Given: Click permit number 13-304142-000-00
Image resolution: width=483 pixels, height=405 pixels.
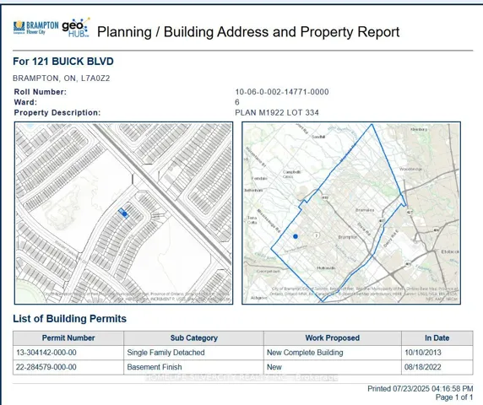Looking at the screenshot, I should [46, 353].
